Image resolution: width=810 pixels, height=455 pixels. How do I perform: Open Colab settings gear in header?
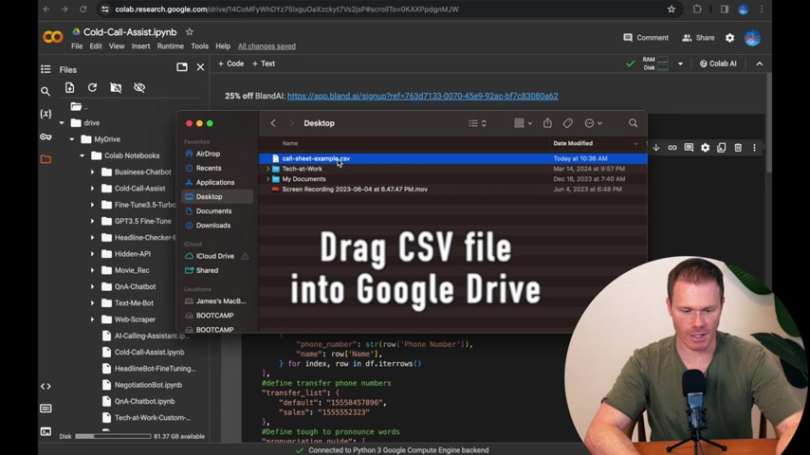pos(729,38)
